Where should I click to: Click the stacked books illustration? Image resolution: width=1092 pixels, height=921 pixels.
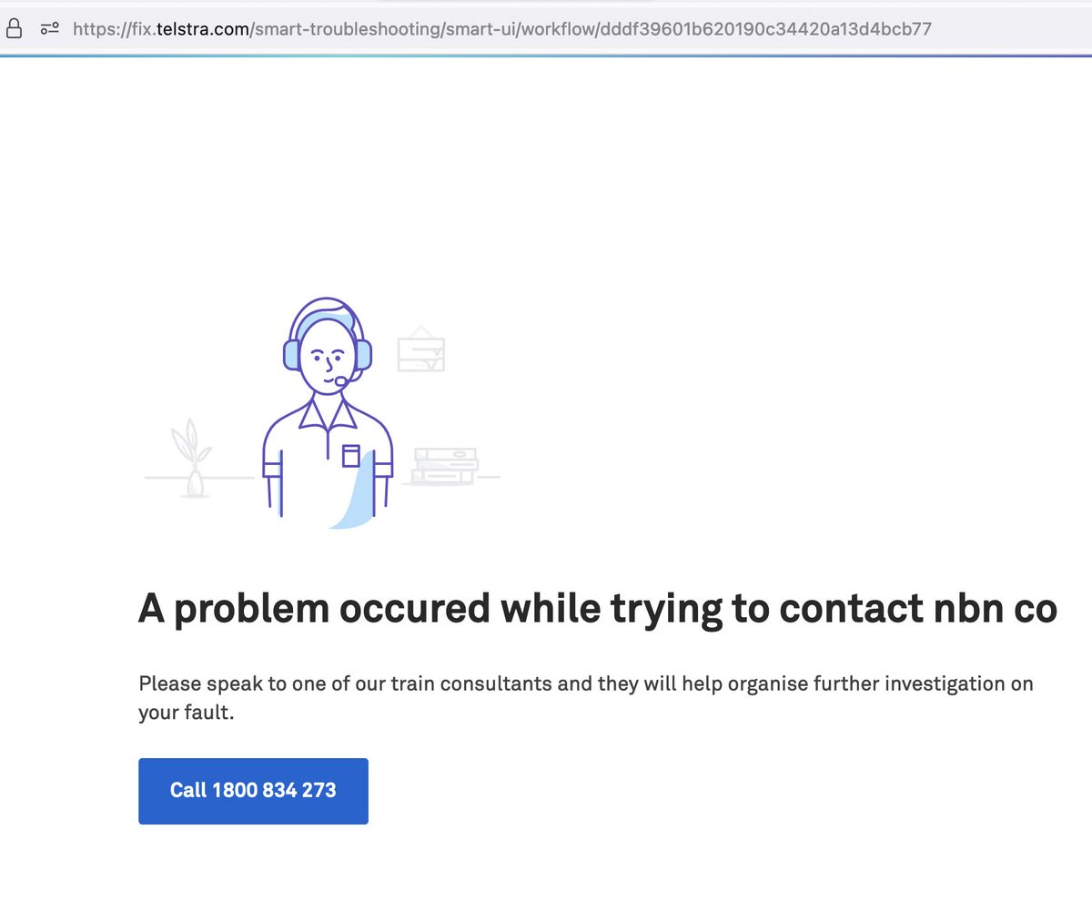tap(444, 466)
